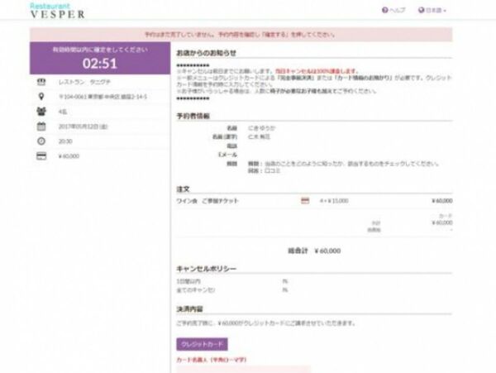Click the card icon in the order row
The width and height of the screenshot is (496, 373).
pos(305,200)
